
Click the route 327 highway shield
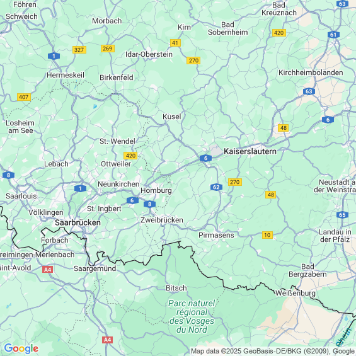79,50
